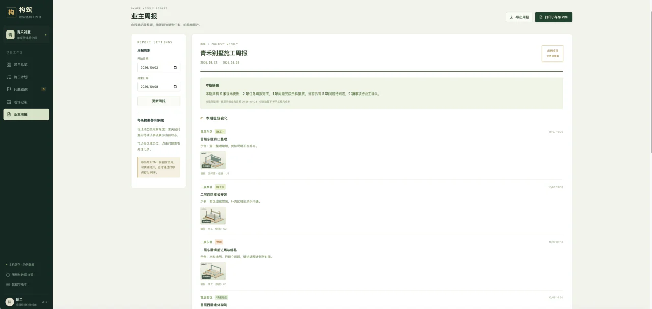Click the 二层东区 area label
The image size is (652, 309).
point(206,242)
